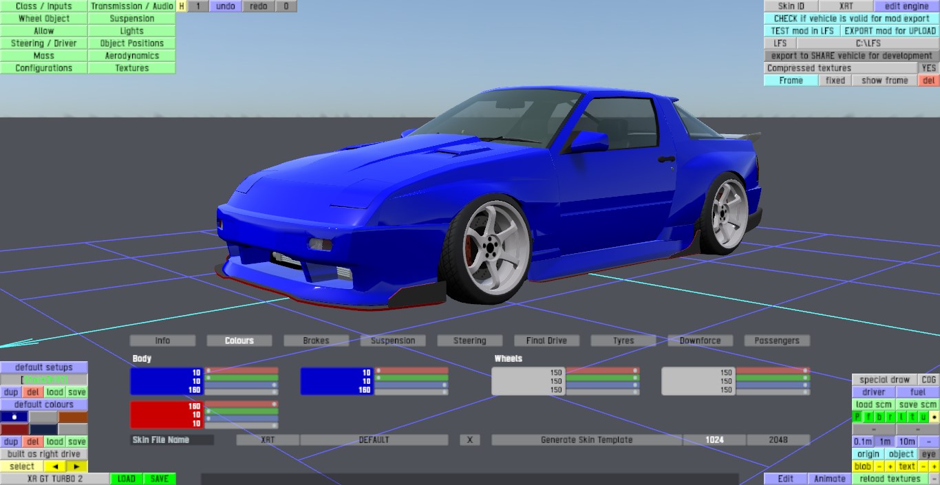
Task: Toggle fuel display
Action: tap(918, 392)
